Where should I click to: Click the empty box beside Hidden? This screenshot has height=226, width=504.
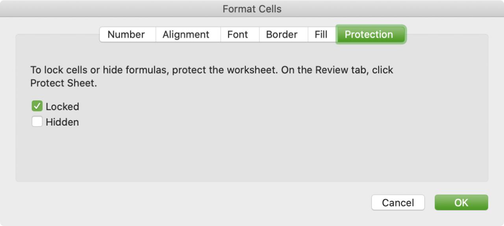tap(37, 122)
